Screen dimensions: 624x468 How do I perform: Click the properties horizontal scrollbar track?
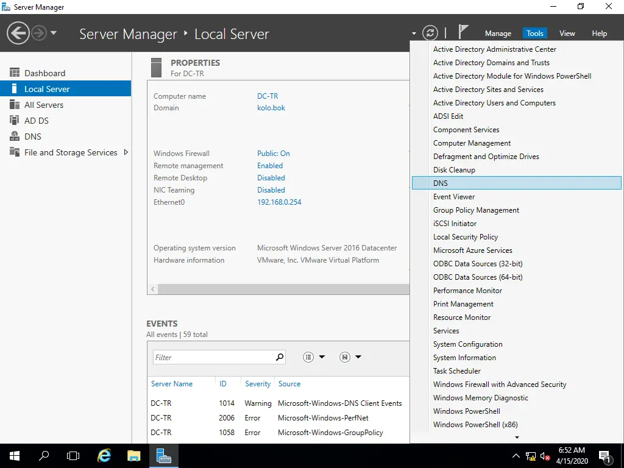click(x=283, y=289)
